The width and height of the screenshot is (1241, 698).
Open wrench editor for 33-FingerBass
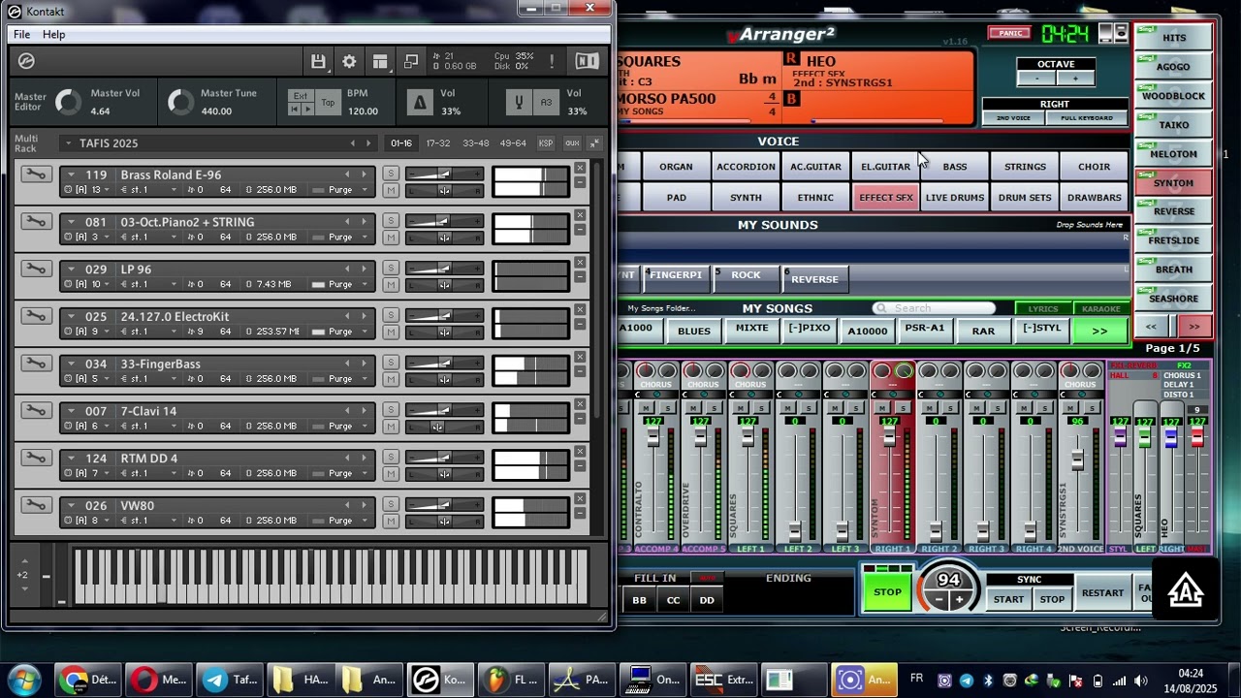coord(36,364)
